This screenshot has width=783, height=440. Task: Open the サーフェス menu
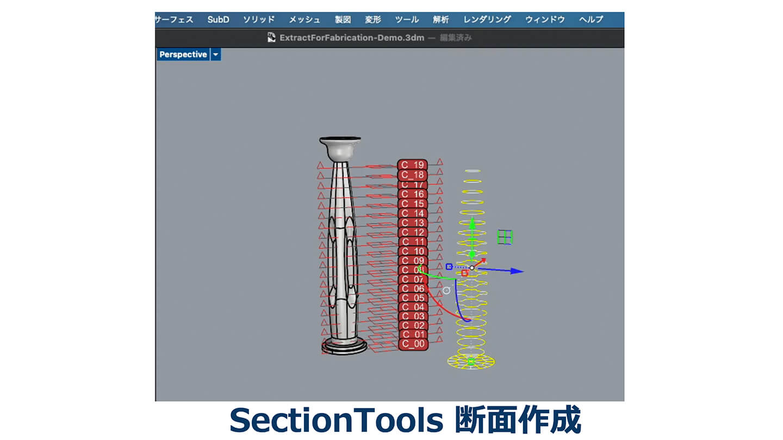[174, 20]
